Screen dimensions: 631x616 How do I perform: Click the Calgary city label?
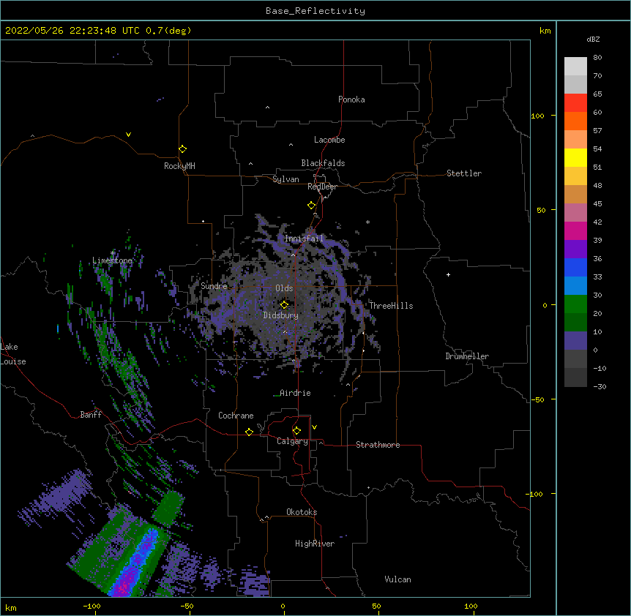(292, 441)
